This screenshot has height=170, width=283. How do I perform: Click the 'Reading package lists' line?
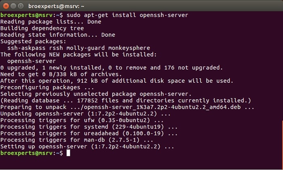coord(51,22)
